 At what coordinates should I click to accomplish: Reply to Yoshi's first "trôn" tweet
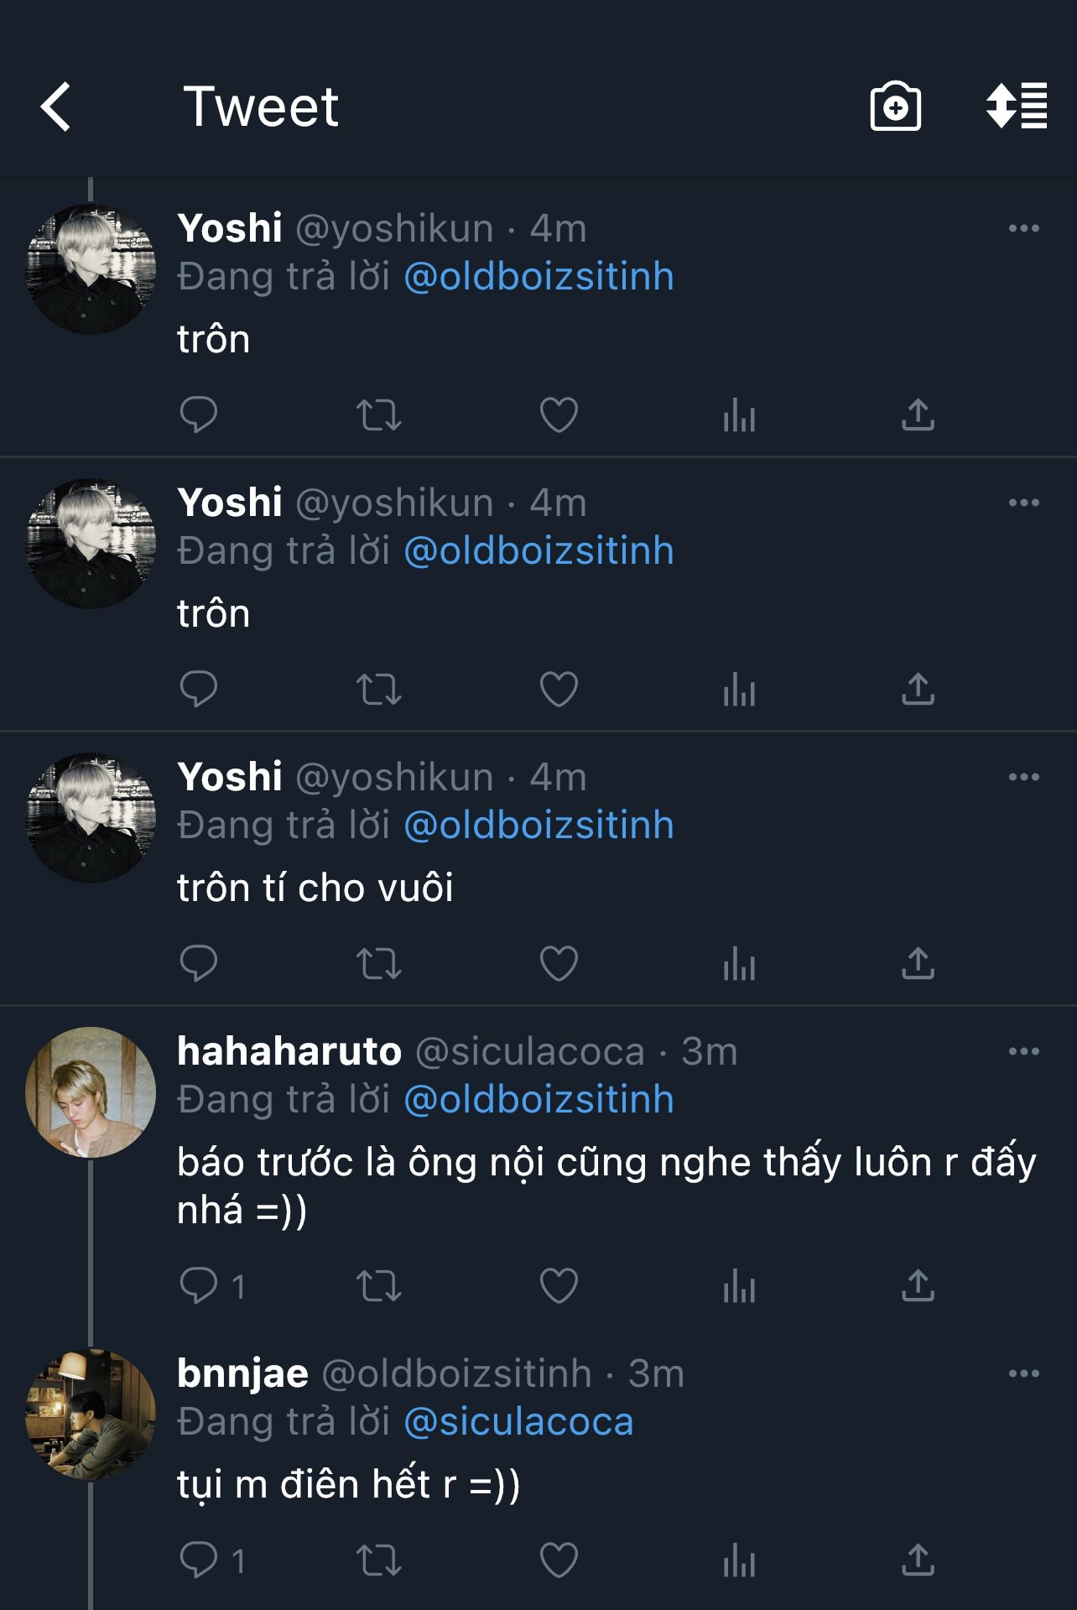[x=199, y=414]
